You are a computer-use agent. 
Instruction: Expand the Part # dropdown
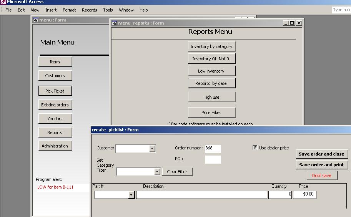(131, 195)
